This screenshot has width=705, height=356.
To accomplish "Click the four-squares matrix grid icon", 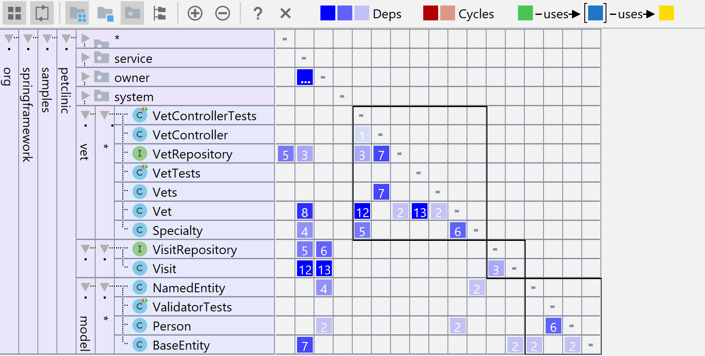I will pyautogui.click(x=14, y=13).
